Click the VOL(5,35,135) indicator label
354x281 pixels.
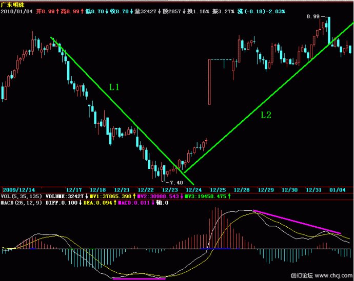point(21,196)
